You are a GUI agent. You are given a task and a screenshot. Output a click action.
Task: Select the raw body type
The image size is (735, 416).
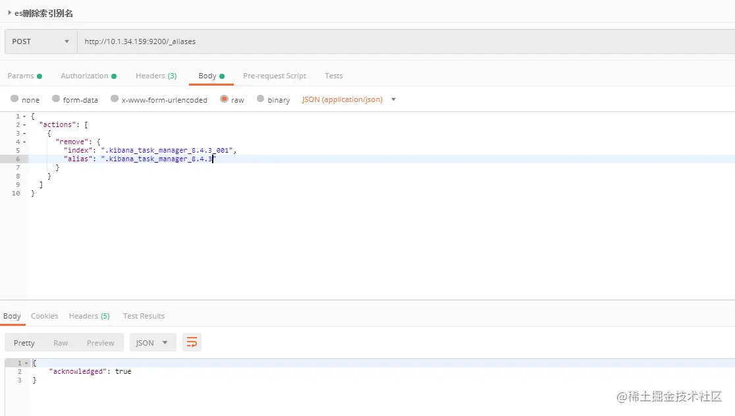224,99
